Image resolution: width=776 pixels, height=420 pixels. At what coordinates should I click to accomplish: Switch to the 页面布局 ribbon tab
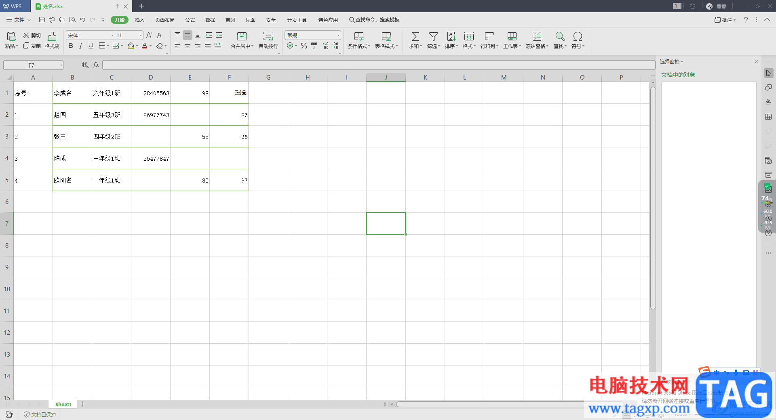[165, 20]
